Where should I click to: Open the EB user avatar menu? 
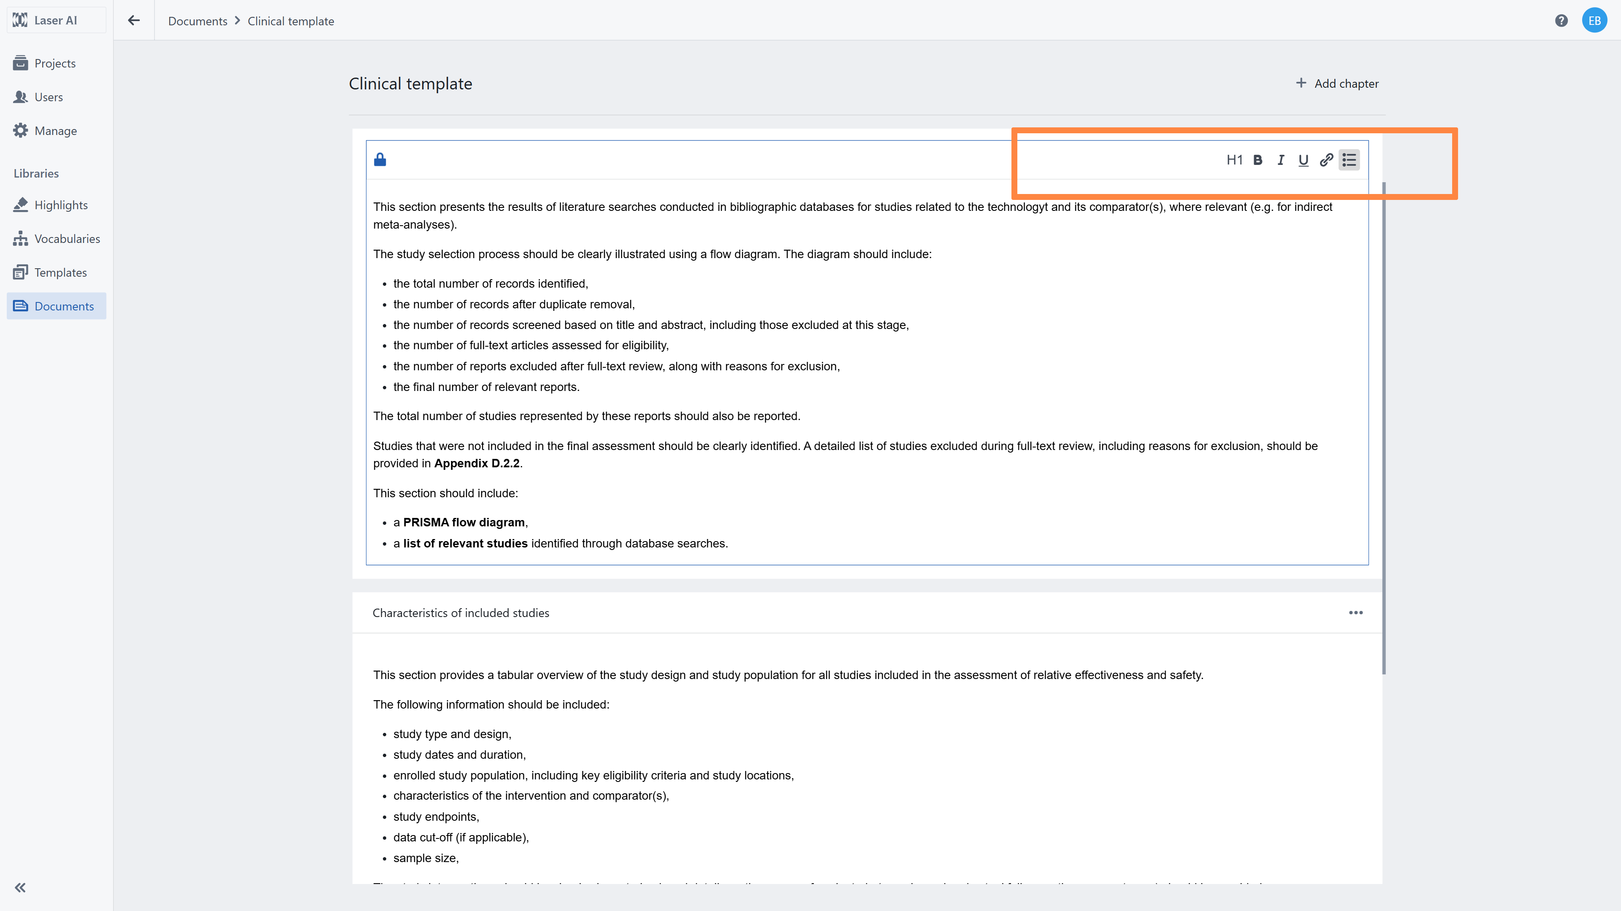tap(1594, 21)
